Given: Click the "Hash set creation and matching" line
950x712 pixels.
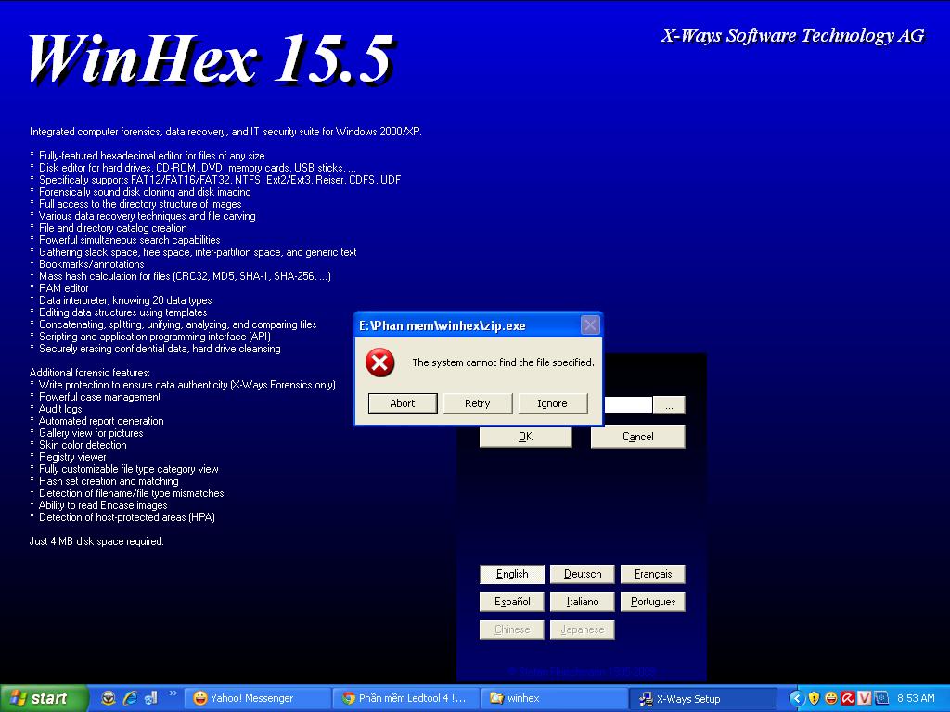Looking at the screenshot, I should click(109, 481).
